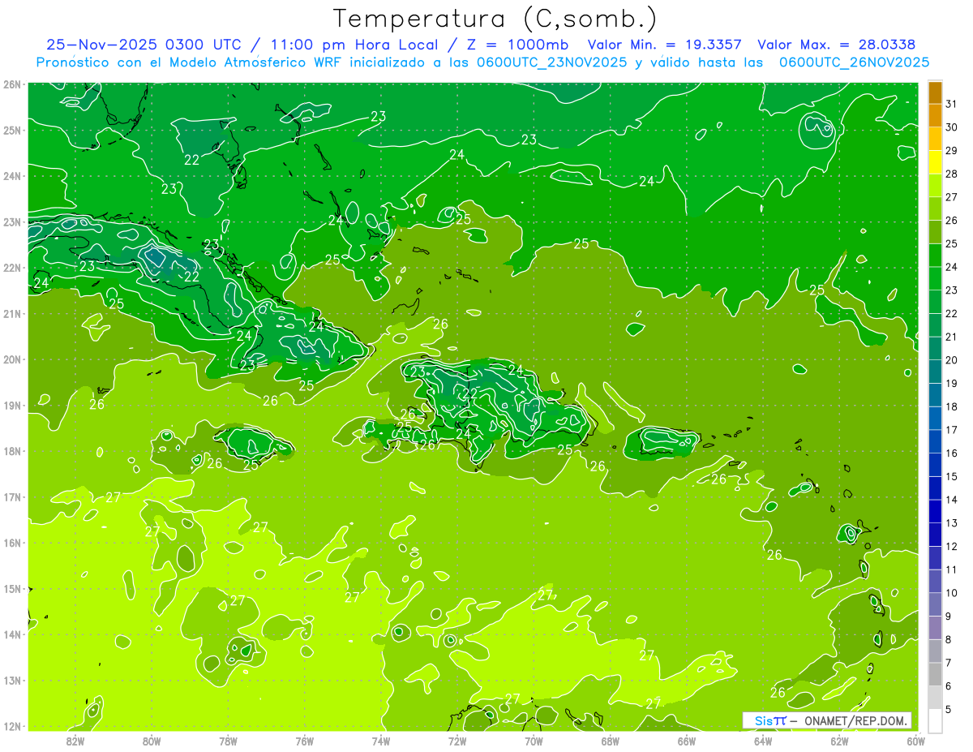The image size is (973, 752).
Task: Click the '70W' longitude axis label
Action: click(534, 740)
